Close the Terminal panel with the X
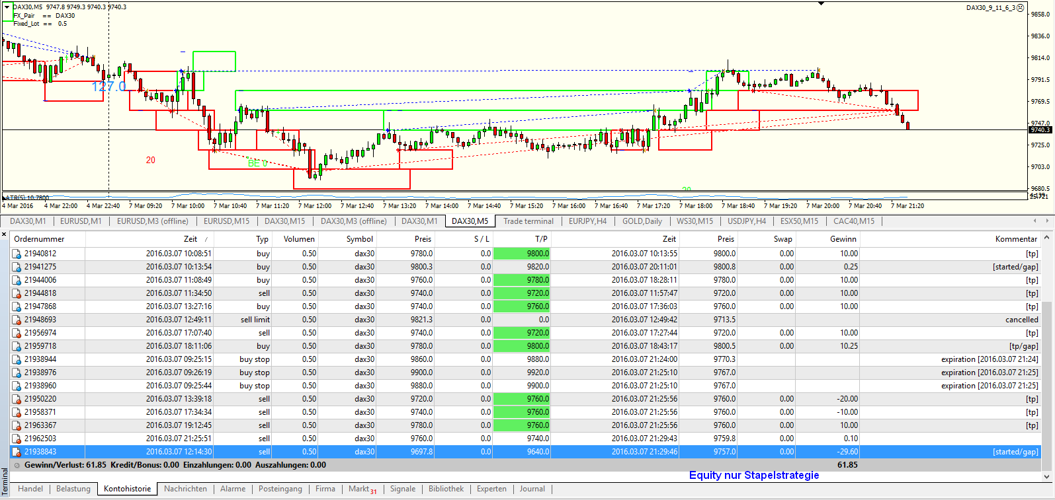Image resolution: width=1055 pixels, height=500 pixels. 4,234
